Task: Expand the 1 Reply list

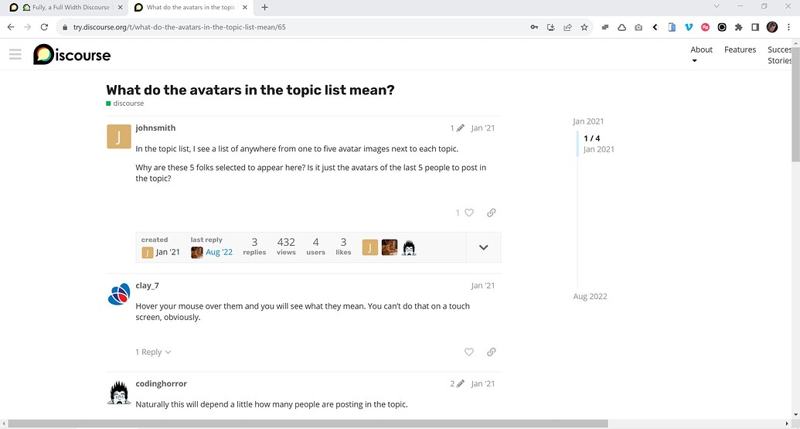Action: tap(153, 352)
